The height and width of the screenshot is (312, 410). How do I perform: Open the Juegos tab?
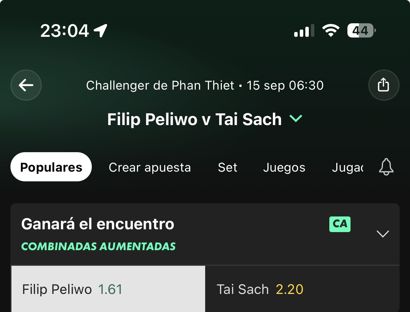point(284,167)
